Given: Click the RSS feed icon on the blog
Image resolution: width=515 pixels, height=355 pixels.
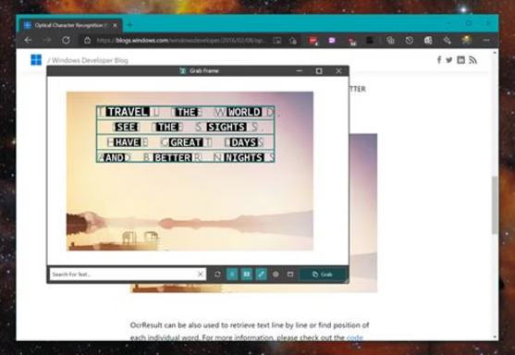Looking at the screenshot, I should click(472, 60).
